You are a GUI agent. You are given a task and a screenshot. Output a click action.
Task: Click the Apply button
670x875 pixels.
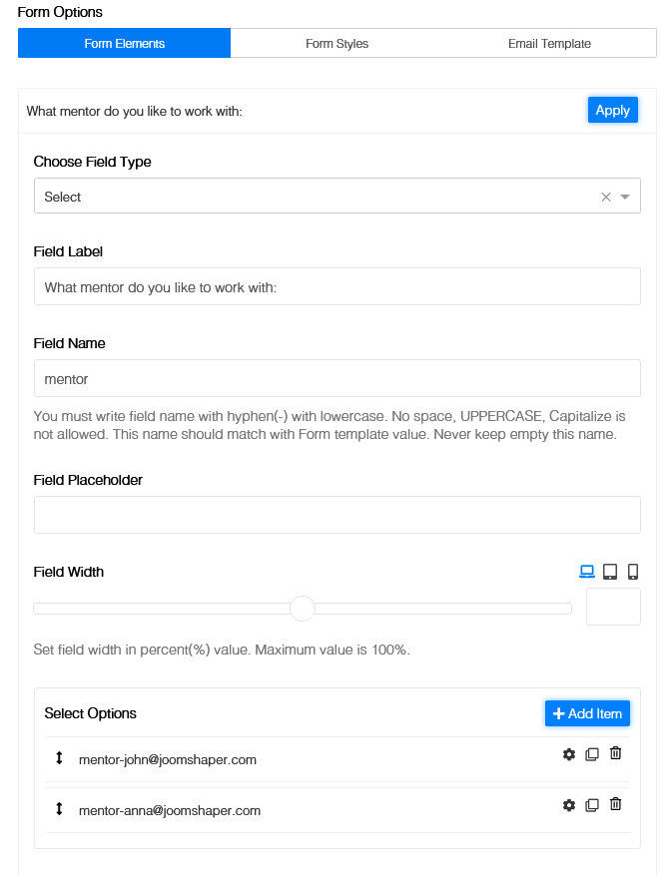(x=612, y=111)
